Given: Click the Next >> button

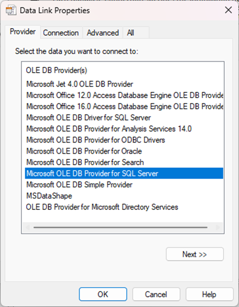Looking at the screenshot, I should (195, 254).
